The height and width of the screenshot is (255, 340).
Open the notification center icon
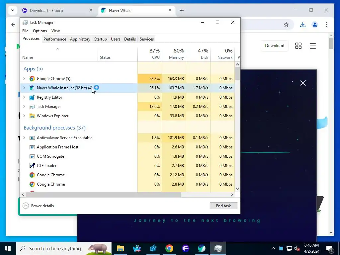point(330,248)
